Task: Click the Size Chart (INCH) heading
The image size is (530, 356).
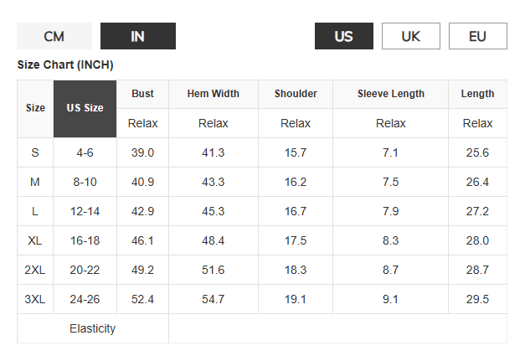Action: tap(65, 64)
